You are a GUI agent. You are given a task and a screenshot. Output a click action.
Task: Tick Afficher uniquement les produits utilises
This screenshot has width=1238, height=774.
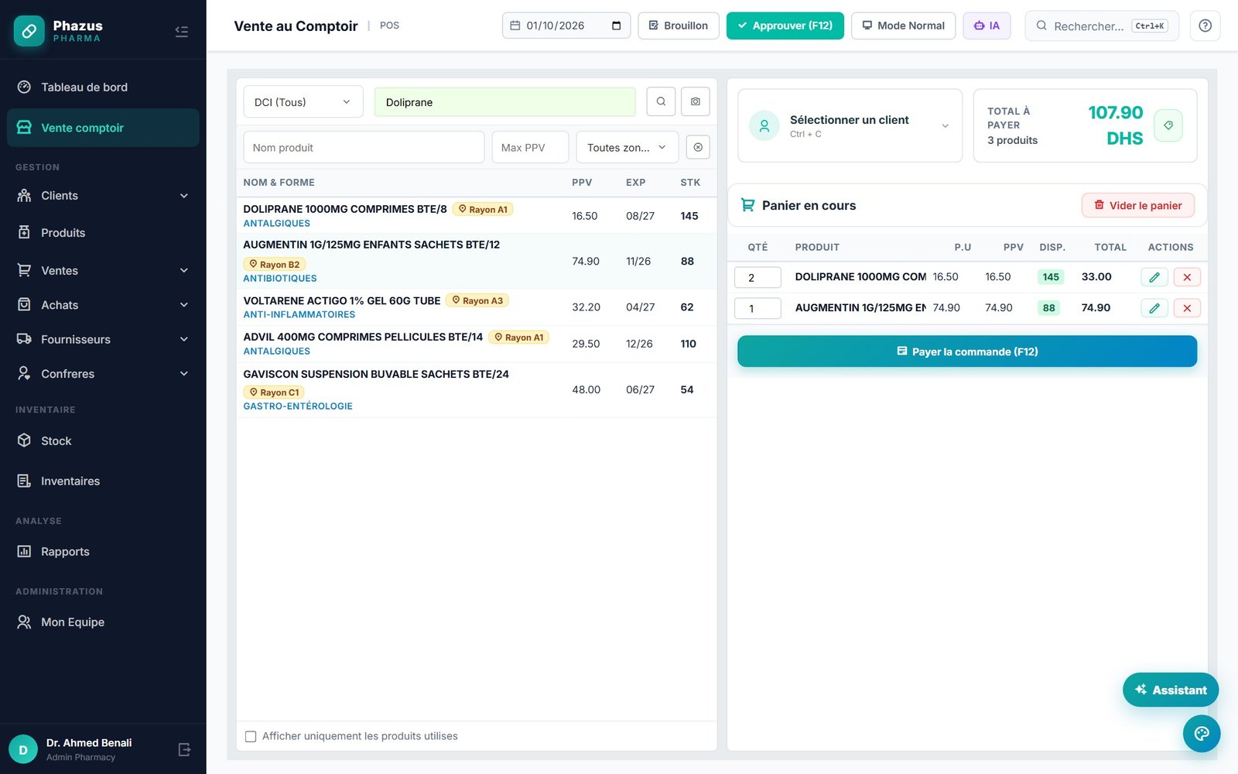point(251,736)
